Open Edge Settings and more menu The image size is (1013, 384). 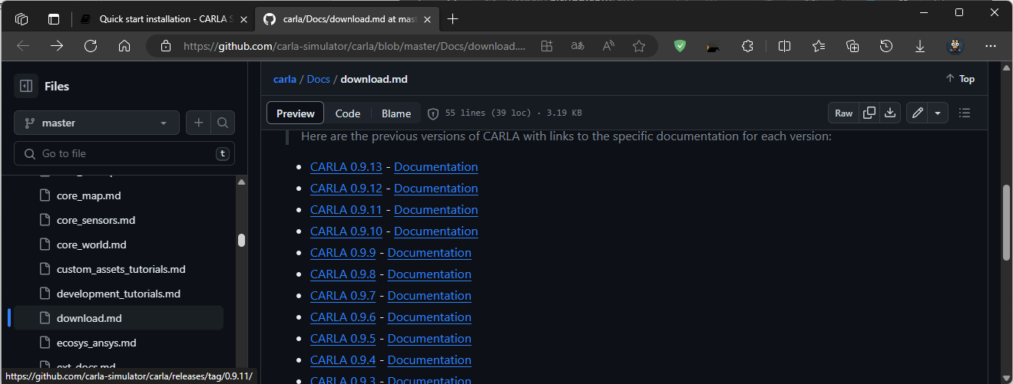coord(991,46)
